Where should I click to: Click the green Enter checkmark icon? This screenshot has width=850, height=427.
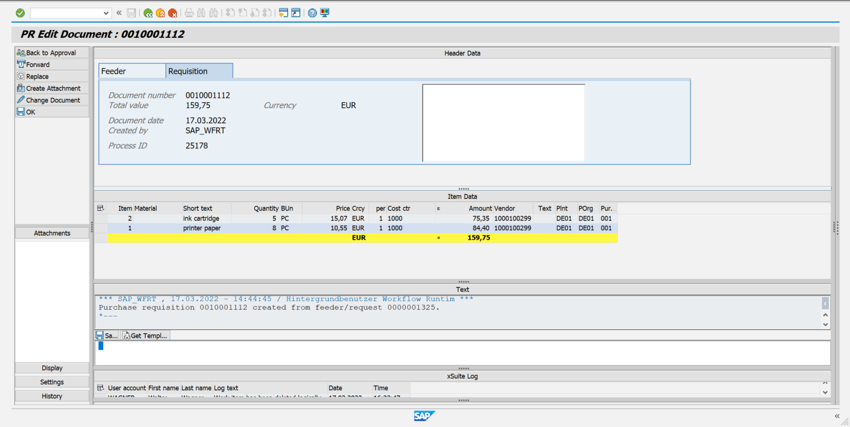(20, 12)
